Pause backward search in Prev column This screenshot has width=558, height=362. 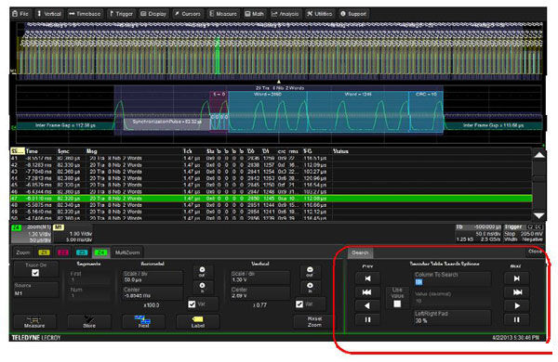click(367, 319)
